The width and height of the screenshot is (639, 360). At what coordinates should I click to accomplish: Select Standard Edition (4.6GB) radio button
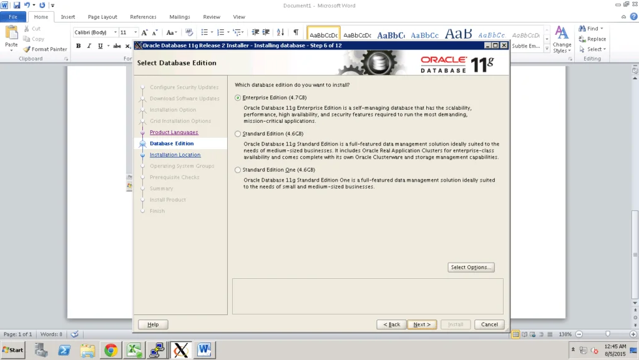(238, 134)
